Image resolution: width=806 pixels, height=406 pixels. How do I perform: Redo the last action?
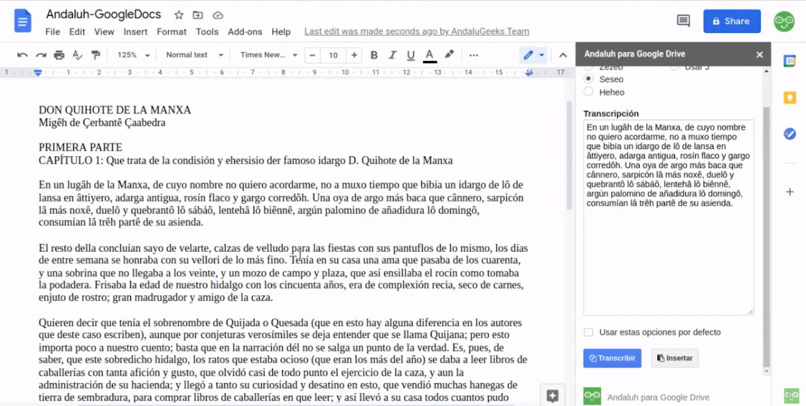41,55
